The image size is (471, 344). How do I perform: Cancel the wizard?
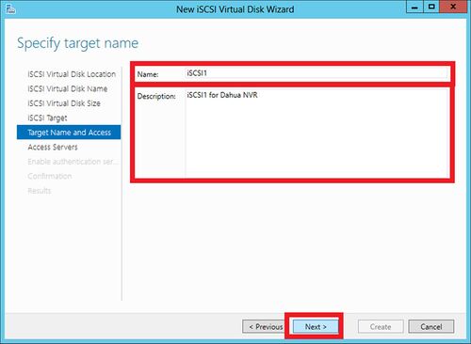[431, 327]
